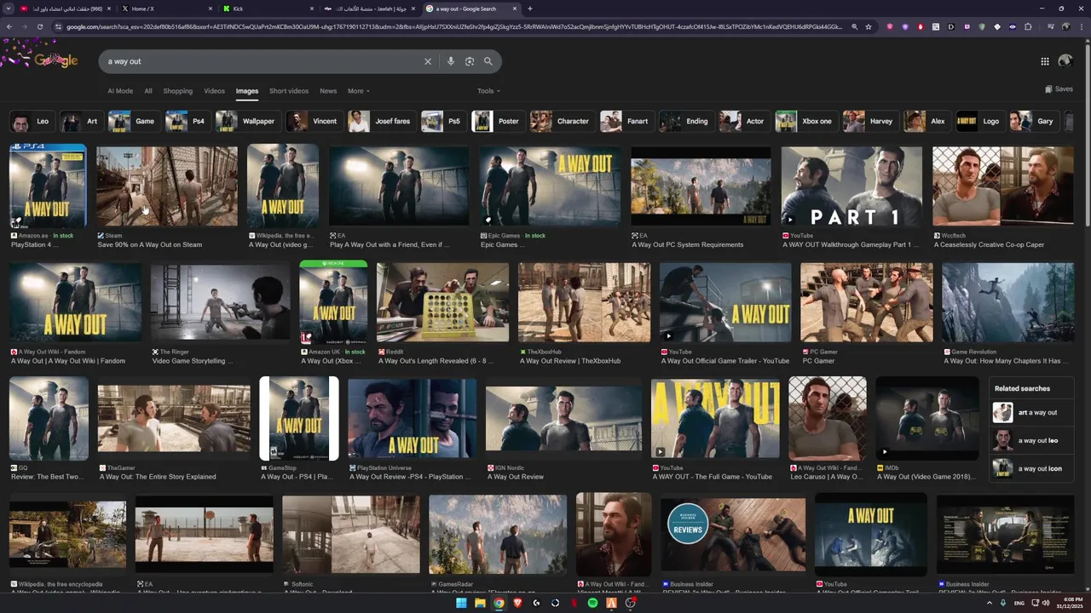Screen dimensions: 1091x613
Task: Click the Google logo
Action: point(56,60)
